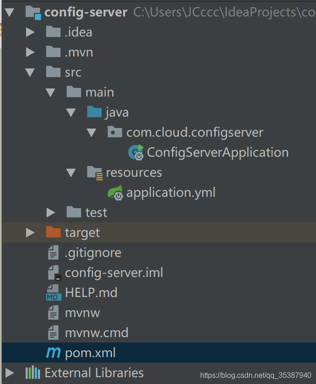Click the application.yml Spring leaf icon
Viewport: 316px width, 384px height.
pyautogui.click(x=115, y=192)
